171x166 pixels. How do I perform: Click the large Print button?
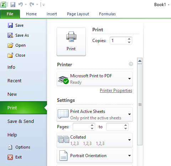pos(71,42)
